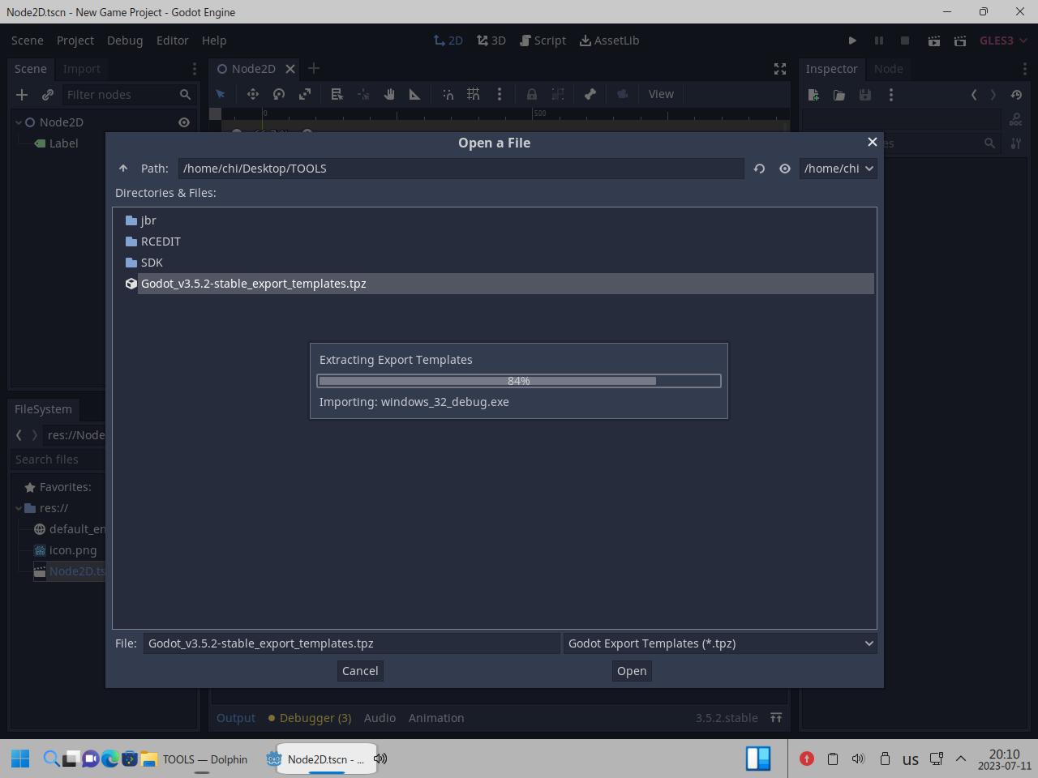1038x778 pixels.
Task: Open the Debug menu
Action: tap(125, 41)
